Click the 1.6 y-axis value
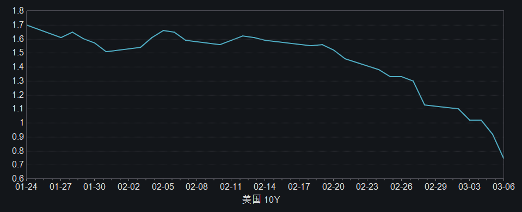This screenshot has width=522, height=212. (17, 39)
